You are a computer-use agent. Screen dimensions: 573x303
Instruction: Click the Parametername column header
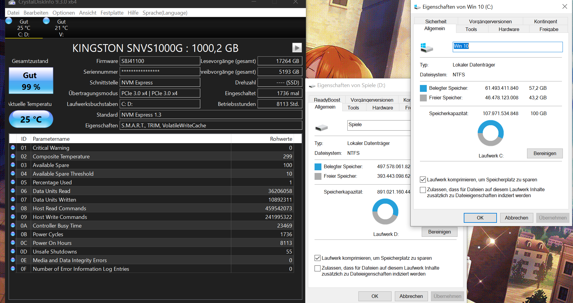coord(131,139)
